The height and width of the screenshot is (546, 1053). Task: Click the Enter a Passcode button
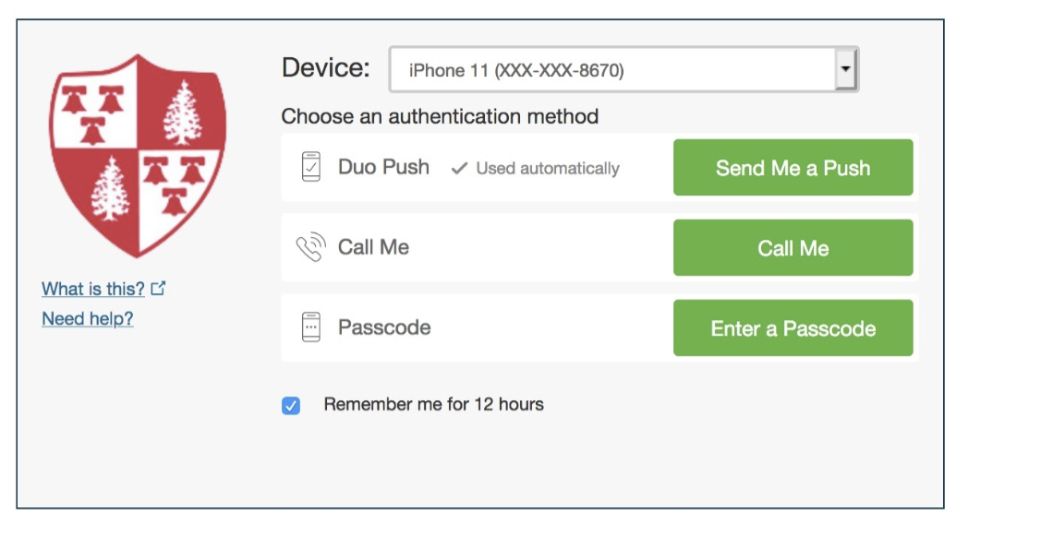pos(793,328)
